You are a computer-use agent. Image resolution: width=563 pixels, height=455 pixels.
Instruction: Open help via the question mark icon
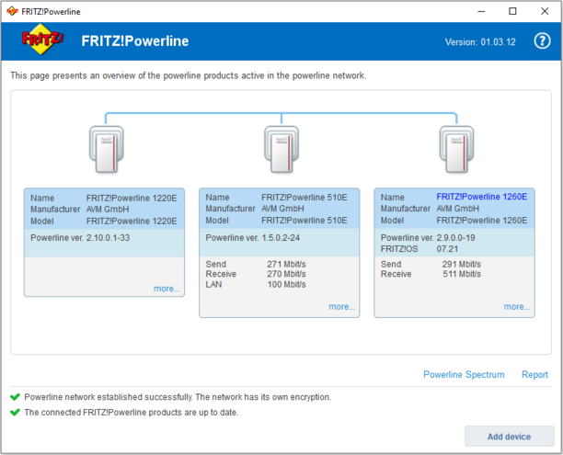(x=542, y=41)
